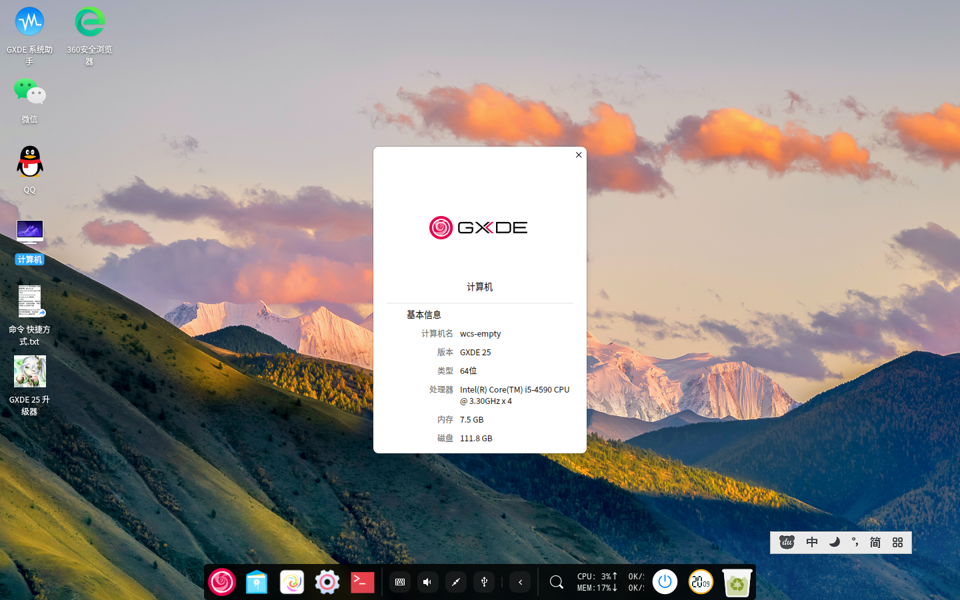Open the input method toolbox grid icon

pos(898,542)
